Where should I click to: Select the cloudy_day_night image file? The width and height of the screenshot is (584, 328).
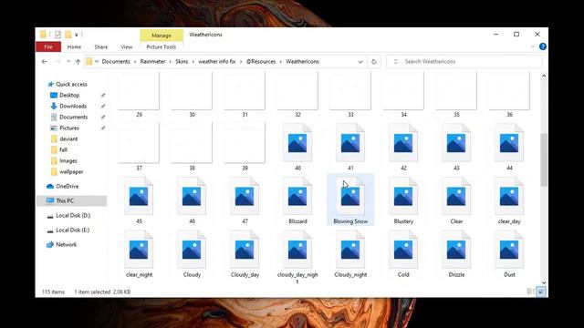[x=297, y=257]
